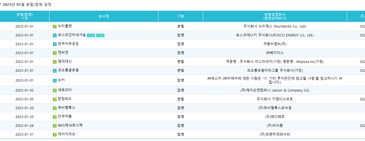Select the '극동씨엠씨(주)' cell
365x141 pixels.
(275, 44)
